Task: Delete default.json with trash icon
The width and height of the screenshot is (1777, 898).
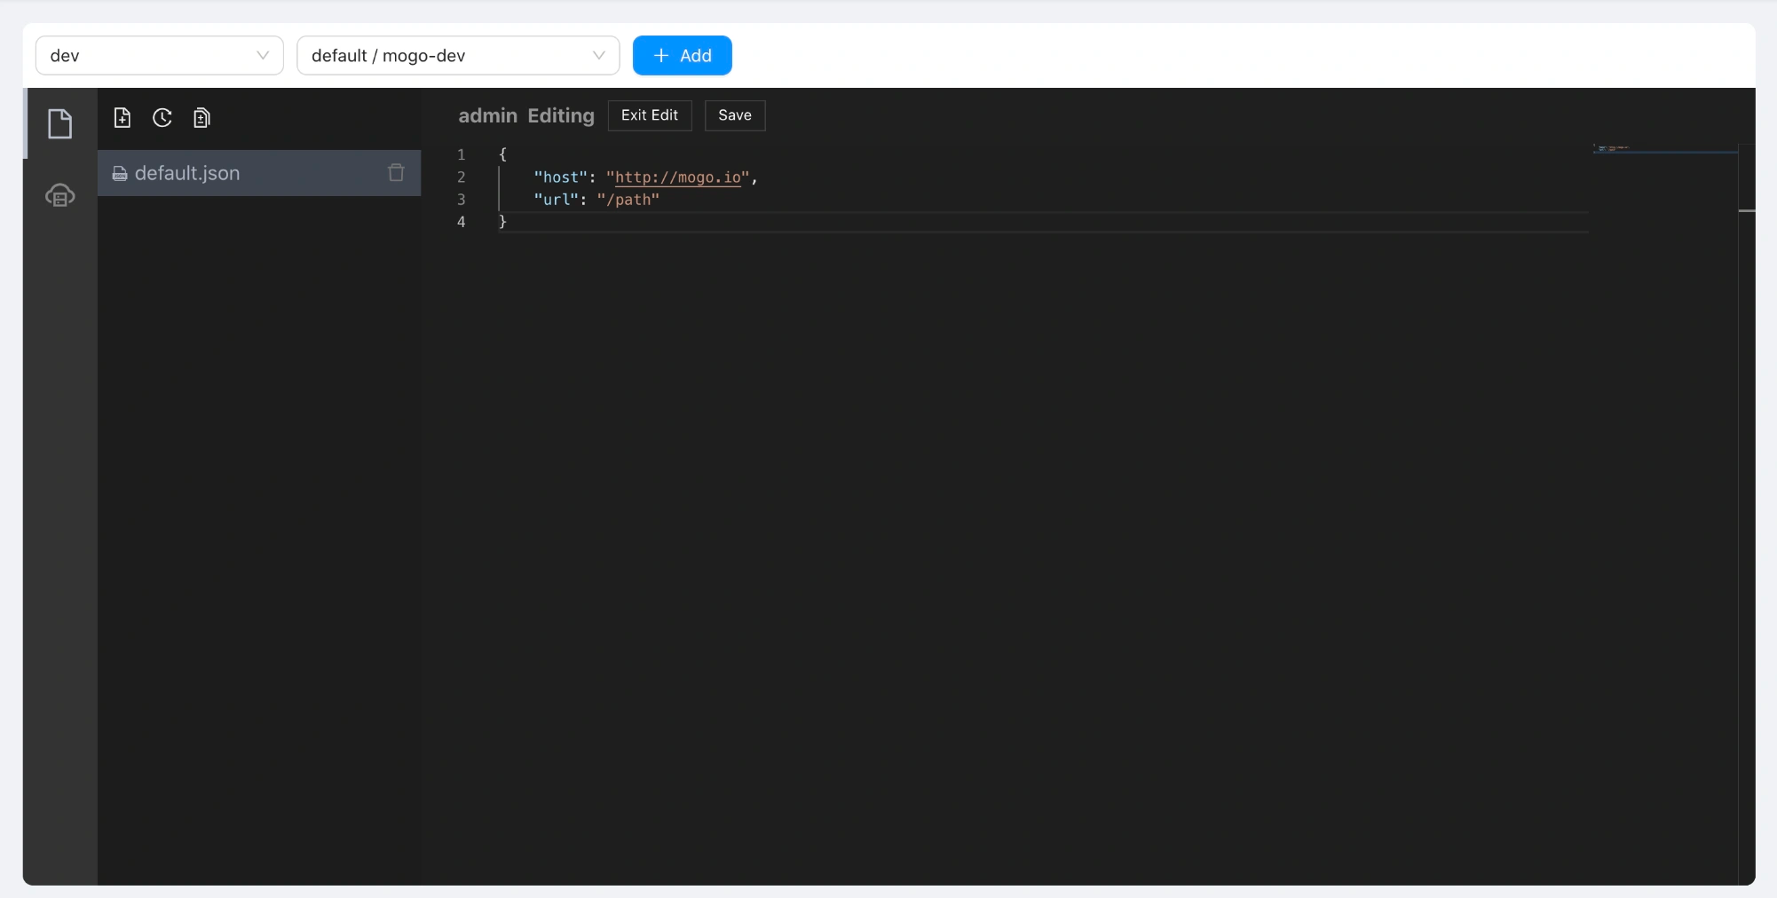Action: click(x=396, y=172)
